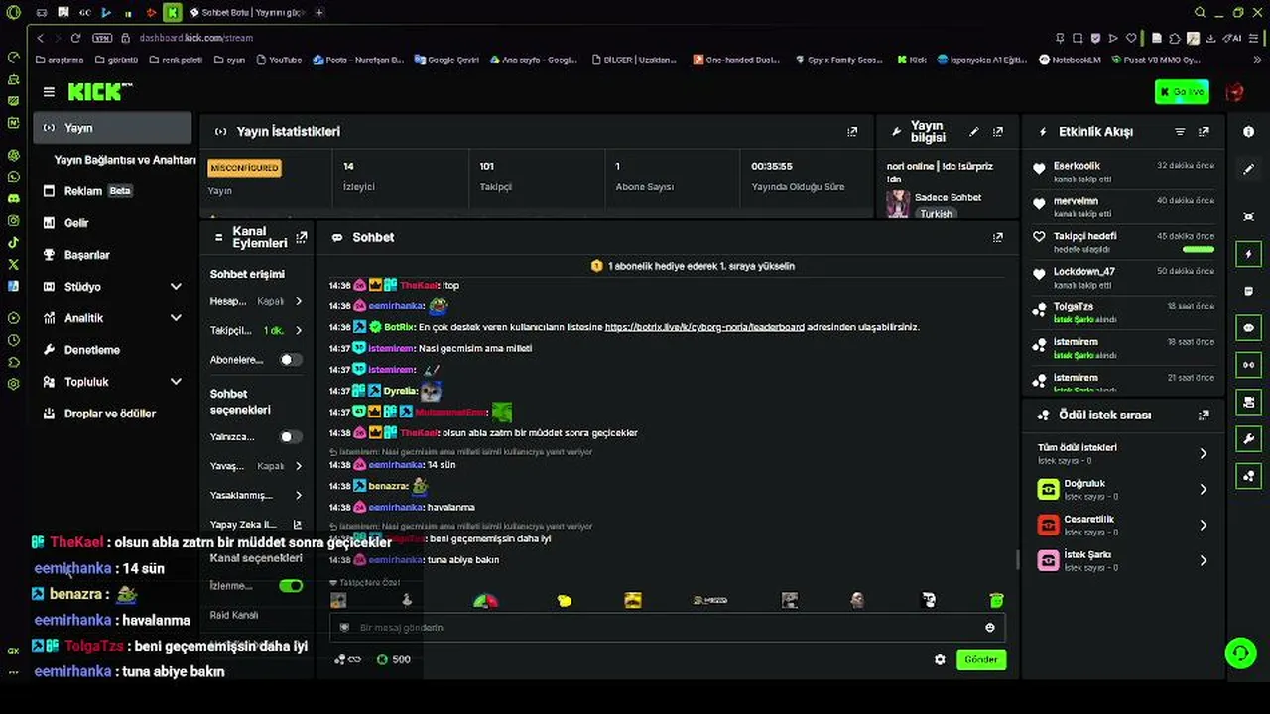Click the info icon in right sidebar

coord(1248,132)
